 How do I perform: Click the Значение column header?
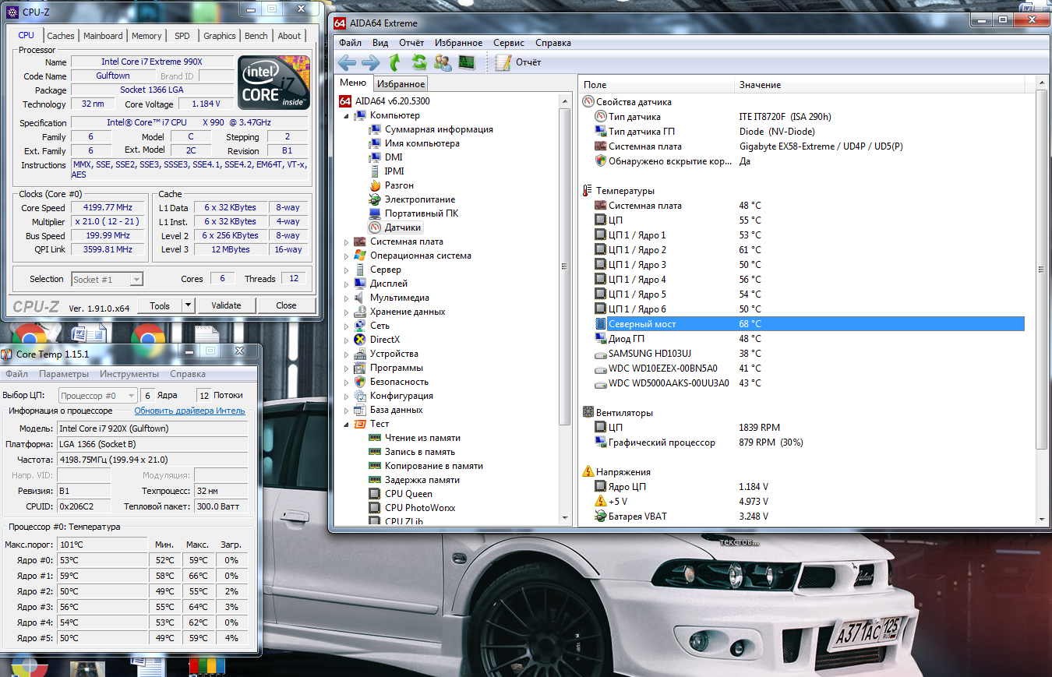pyautogui.click(x=760, y=85)
